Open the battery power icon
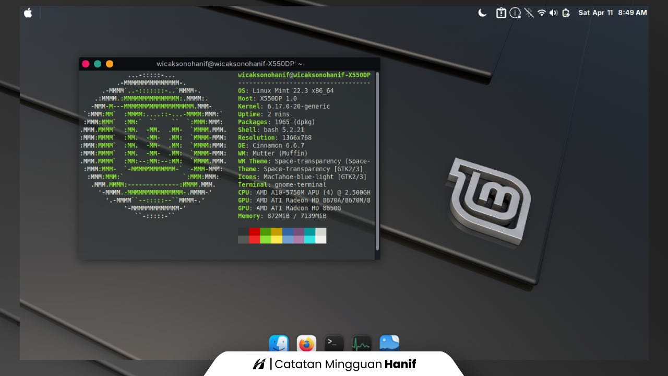 (x=566, y=13)
